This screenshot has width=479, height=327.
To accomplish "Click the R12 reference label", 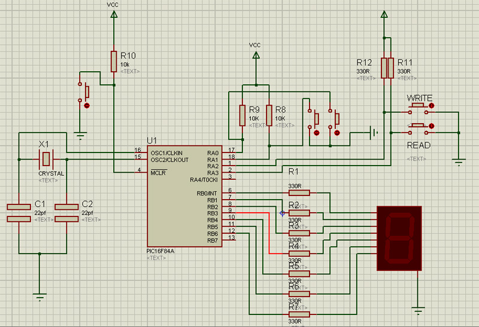I will [365, 63].
